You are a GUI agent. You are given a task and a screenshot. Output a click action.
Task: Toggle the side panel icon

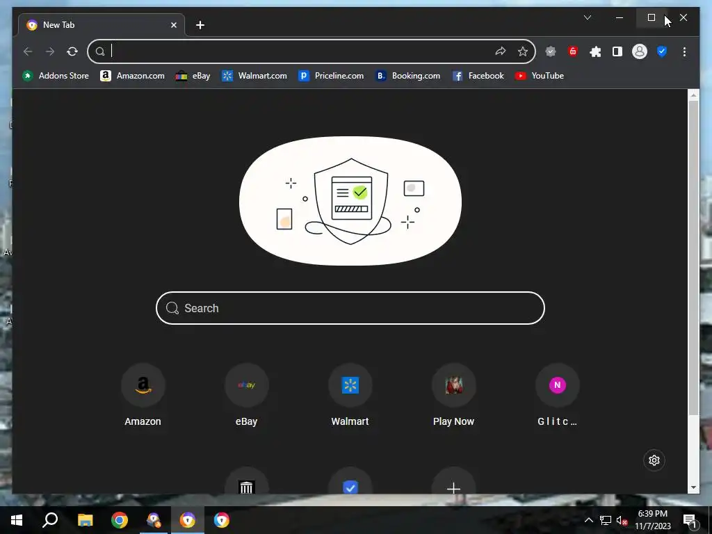click(x=617, y=51)
